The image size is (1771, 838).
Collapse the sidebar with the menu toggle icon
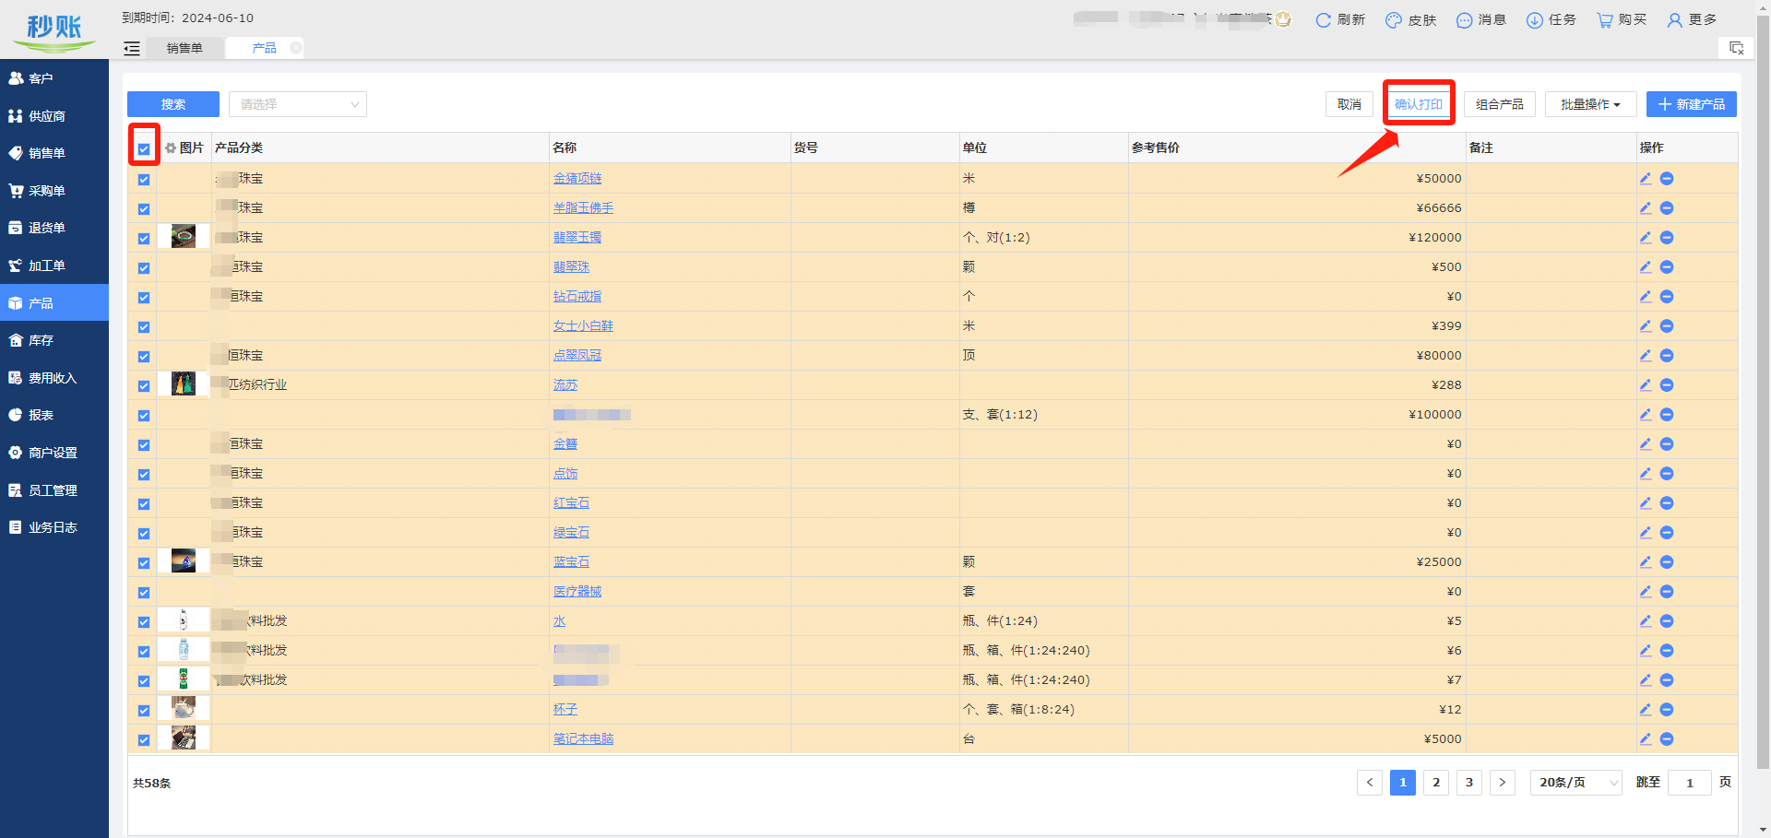pyautogui.click(x=132, y=49)
